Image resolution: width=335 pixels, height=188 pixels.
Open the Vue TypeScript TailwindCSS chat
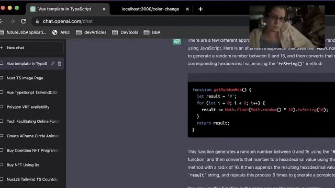coord(31,92)
